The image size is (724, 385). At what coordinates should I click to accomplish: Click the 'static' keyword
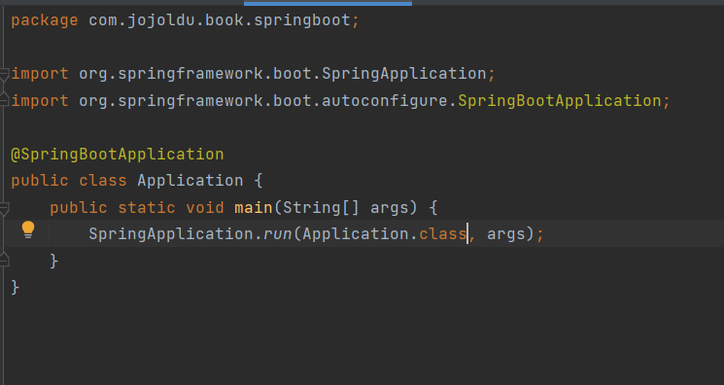click(147, 207)
